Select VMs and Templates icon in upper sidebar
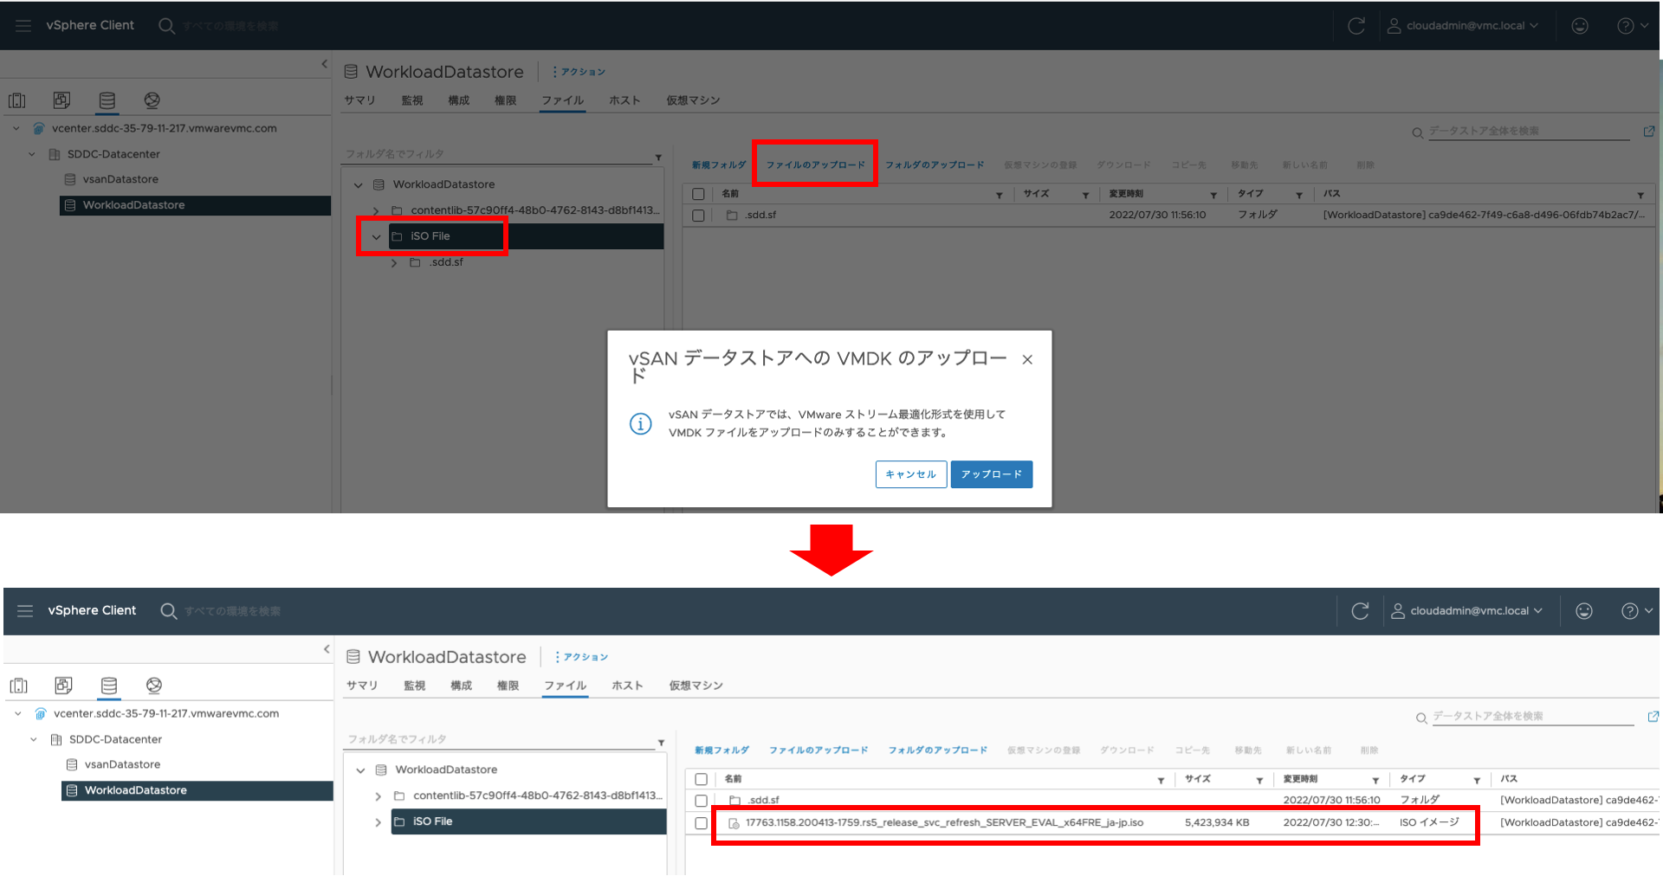This screenshot has width=1663, height=876. [x=61, y=100]
